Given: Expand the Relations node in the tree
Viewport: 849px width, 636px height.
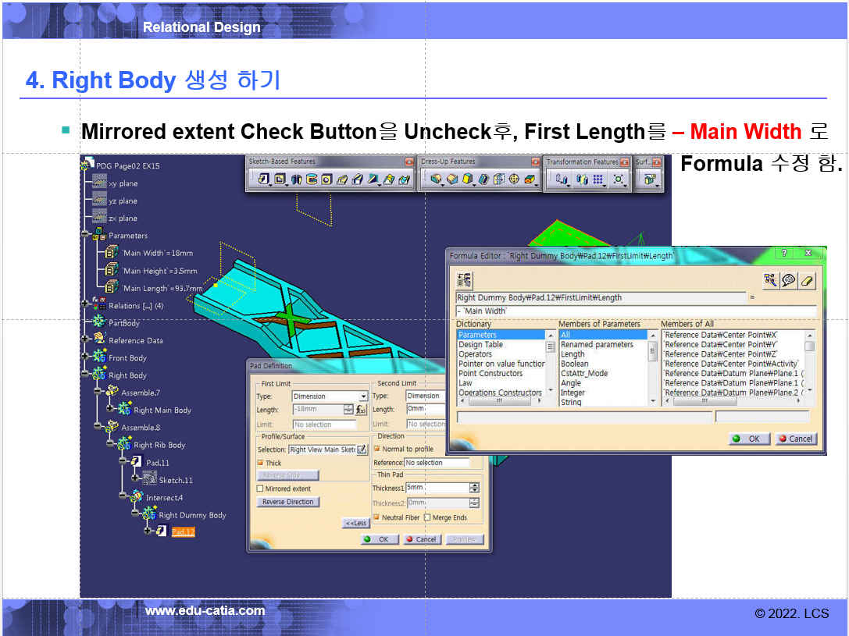Looking at the screenshot, I should tap(84, 305).
